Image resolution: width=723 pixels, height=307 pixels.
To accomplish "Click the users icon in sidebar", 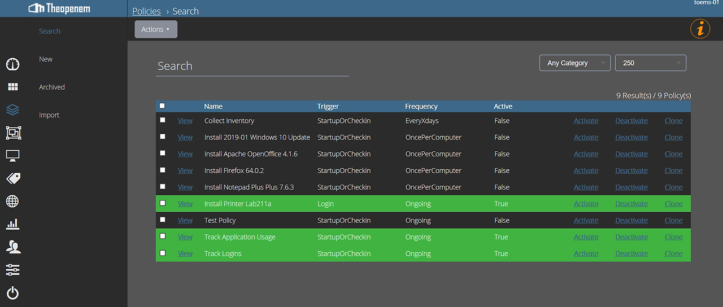I will 12,247.
